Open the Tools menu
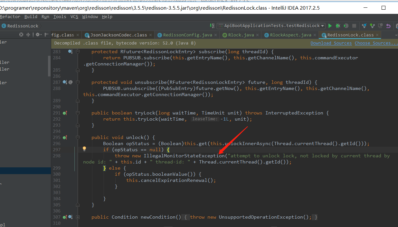The image size is (398, 227). click(x=60, y=17)
